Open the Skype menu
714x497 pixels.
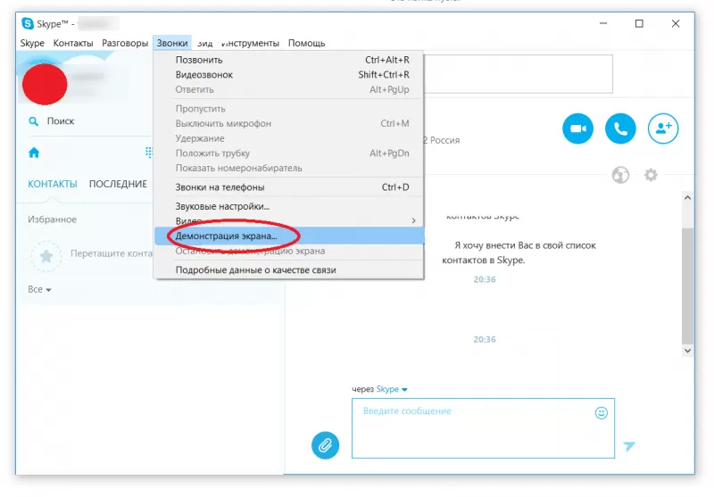[x=32, y=43]
